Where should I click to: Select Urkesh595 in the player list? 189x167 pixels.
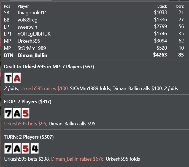click(x=94, y=41)
